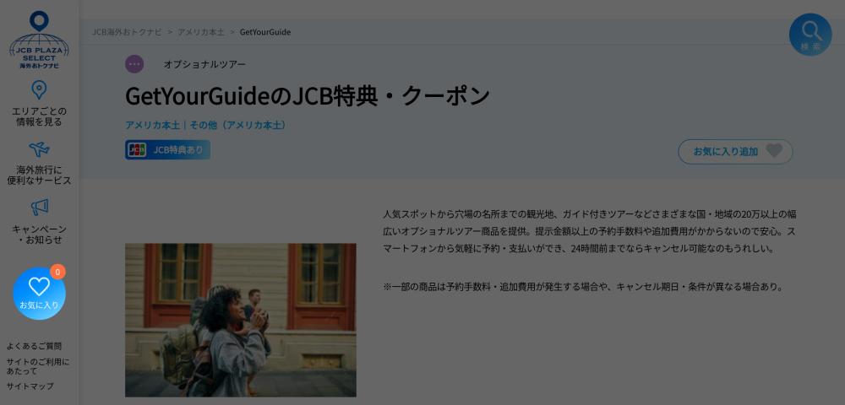Click the map pin area icon
This screenshot has width=845, height=405.
point(39,89)
